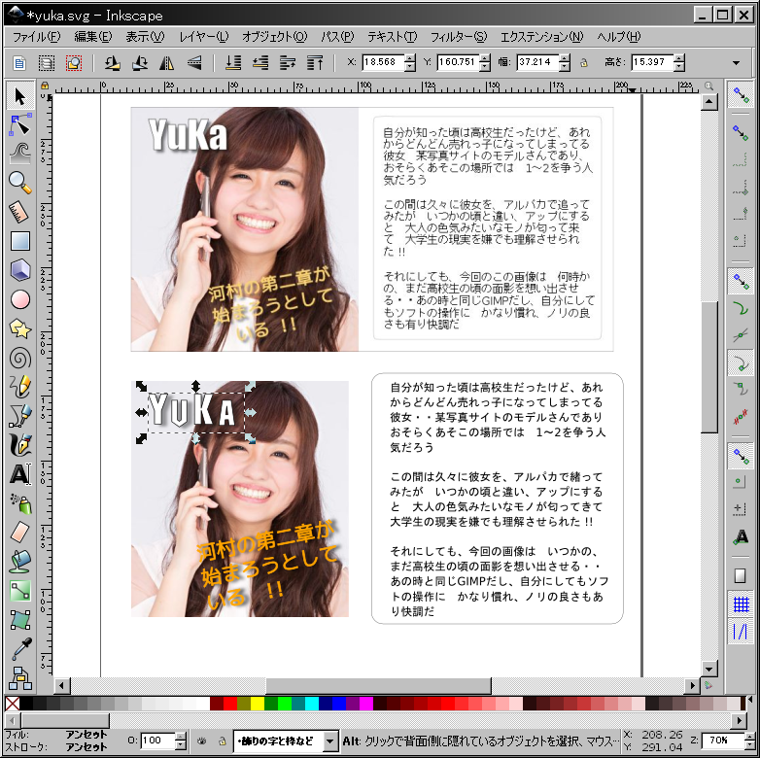Viewport: 760px width, 758px height.
Task: Increase width value stepper
Action: 565,58
